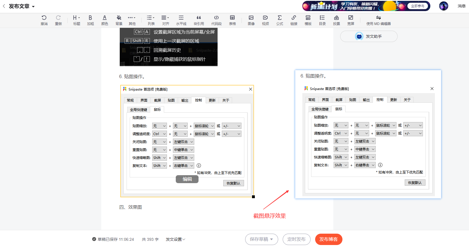Viewport: 469px width, 247px height.
Task: Redo the edit with 重做
Action: (x=58, y=20)
